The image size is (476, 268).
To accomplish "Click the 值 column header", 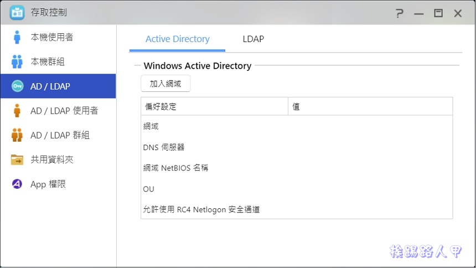I will tap(370, 106).
